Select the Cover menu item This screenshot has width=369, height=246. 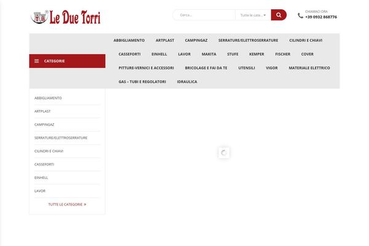(307, 54)
